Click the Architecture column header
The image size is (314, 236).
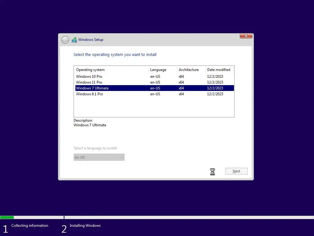191,70
